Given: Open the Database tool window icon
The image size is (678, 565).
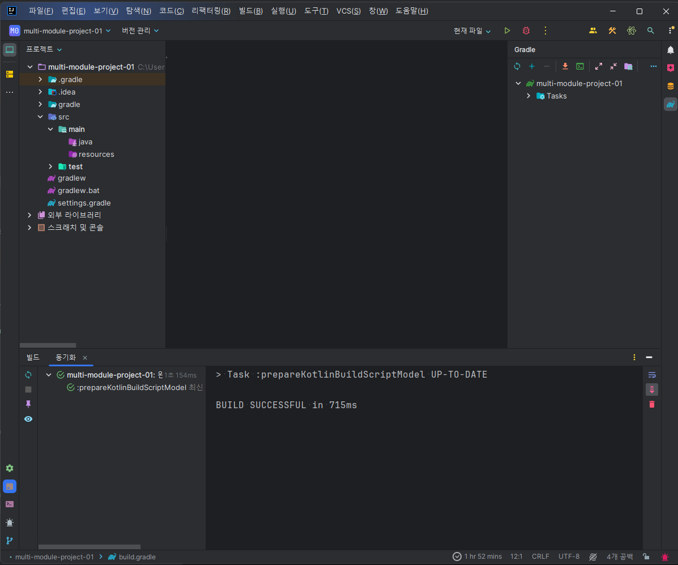Looking at the screenshot, I should click(x=670, y=86).
